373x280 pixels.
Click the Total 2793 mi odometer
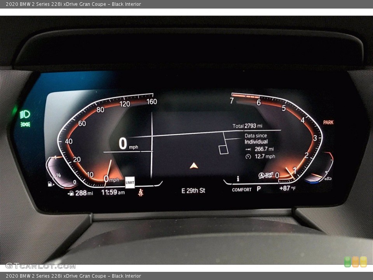(248, 126)
